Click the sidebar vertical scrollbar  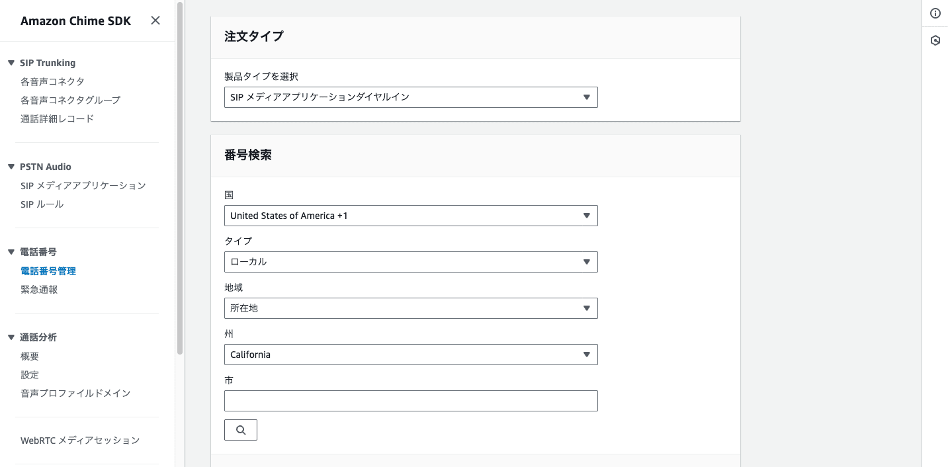point(180,179)
